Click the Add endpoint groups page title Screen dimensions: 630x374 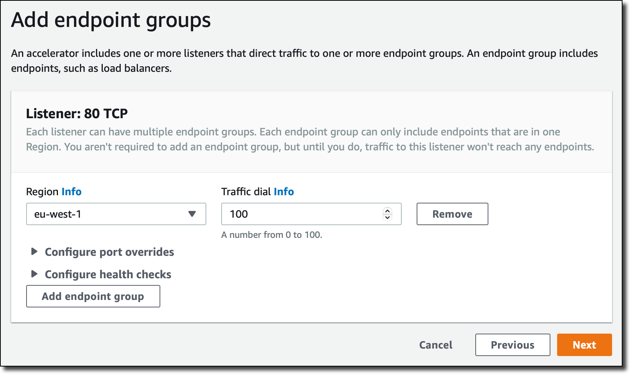click(111, 20)
